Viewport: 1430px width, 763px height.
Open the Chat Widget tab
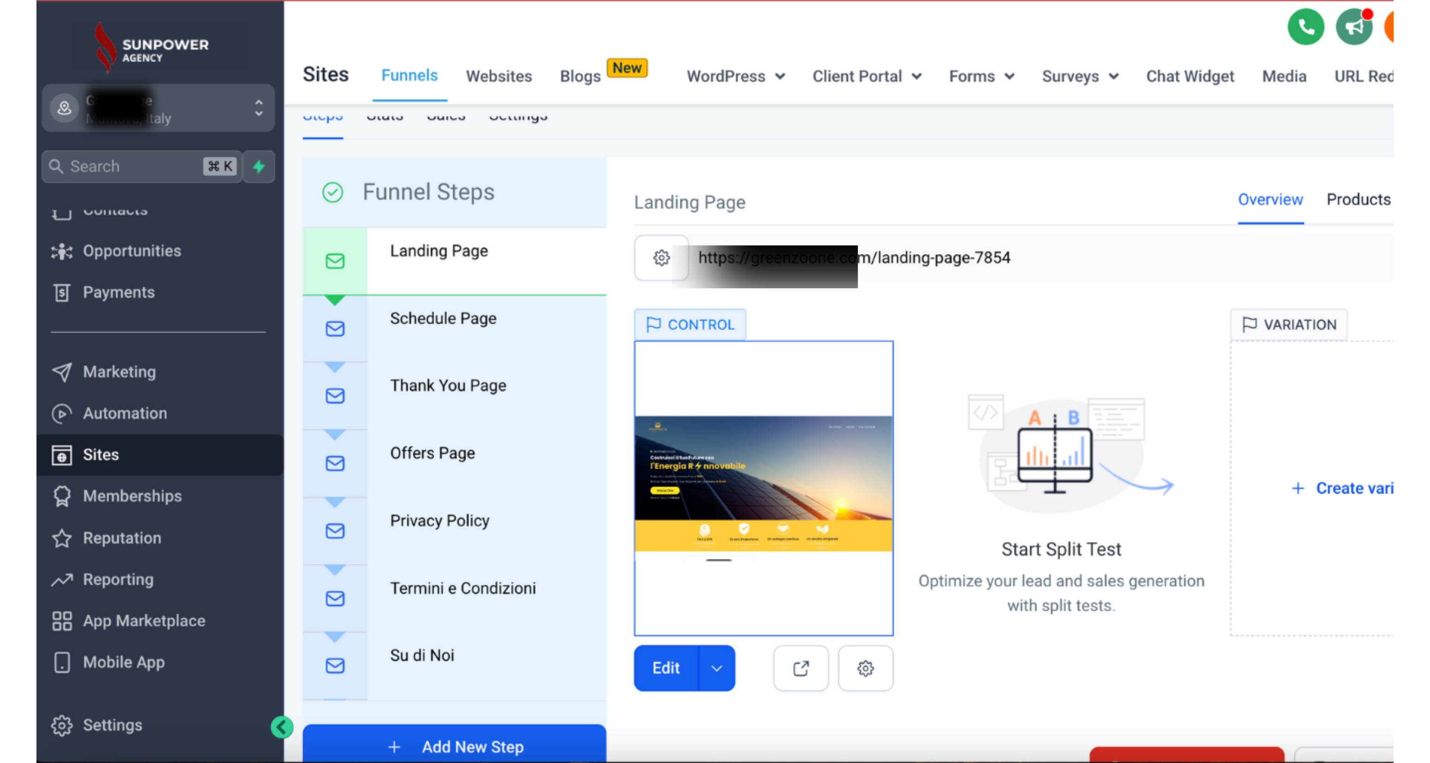pyautogui.click(x=1190, y=76)
